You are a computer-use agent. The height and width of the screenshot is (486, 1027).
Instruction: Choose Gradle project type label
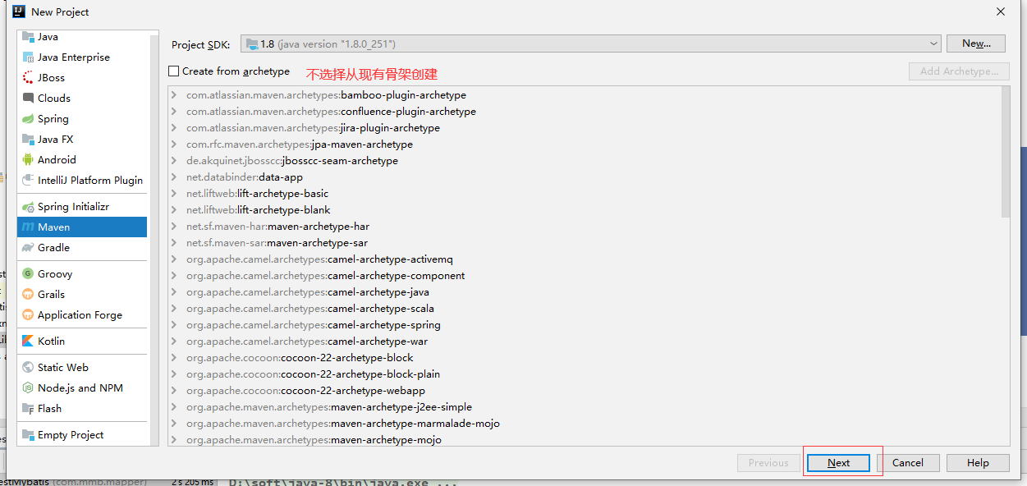[x=53, y=248]
